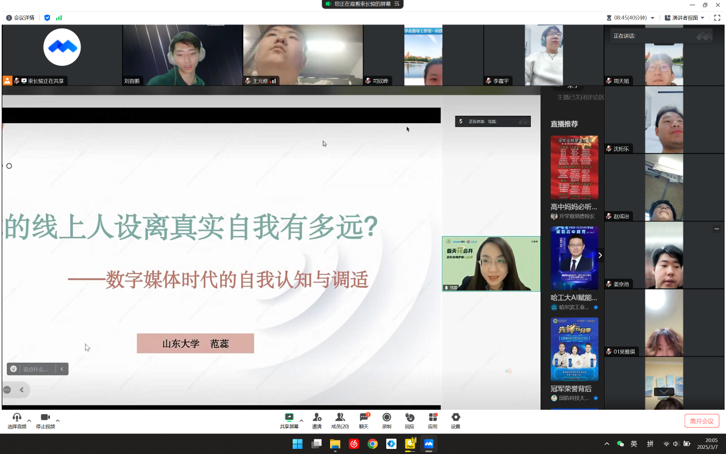
Task: Open the 共享屏幕 share screen icon
Action: pyautogui.click(x=289, y=418)
